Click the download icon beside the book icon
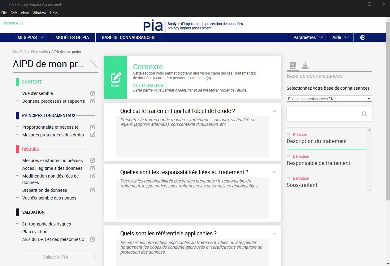390x266 pixels. (x=305, y=65)
